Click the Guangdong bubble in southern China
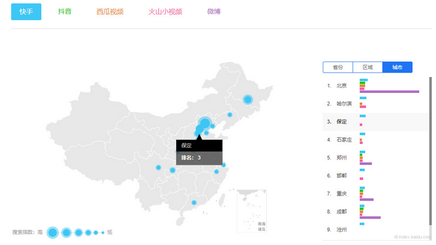This screenshot has height=245, width=436. point(194,203)
